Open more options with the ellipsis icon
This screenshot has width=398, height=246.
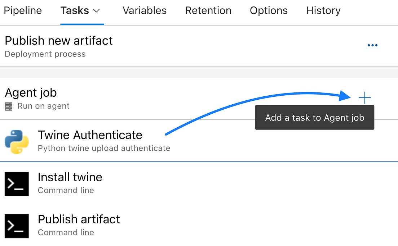[372, 45]
